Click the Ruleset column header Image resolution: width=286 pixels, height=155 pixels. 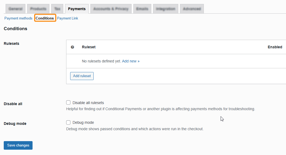pyautogui.click(x=89, y=47)
